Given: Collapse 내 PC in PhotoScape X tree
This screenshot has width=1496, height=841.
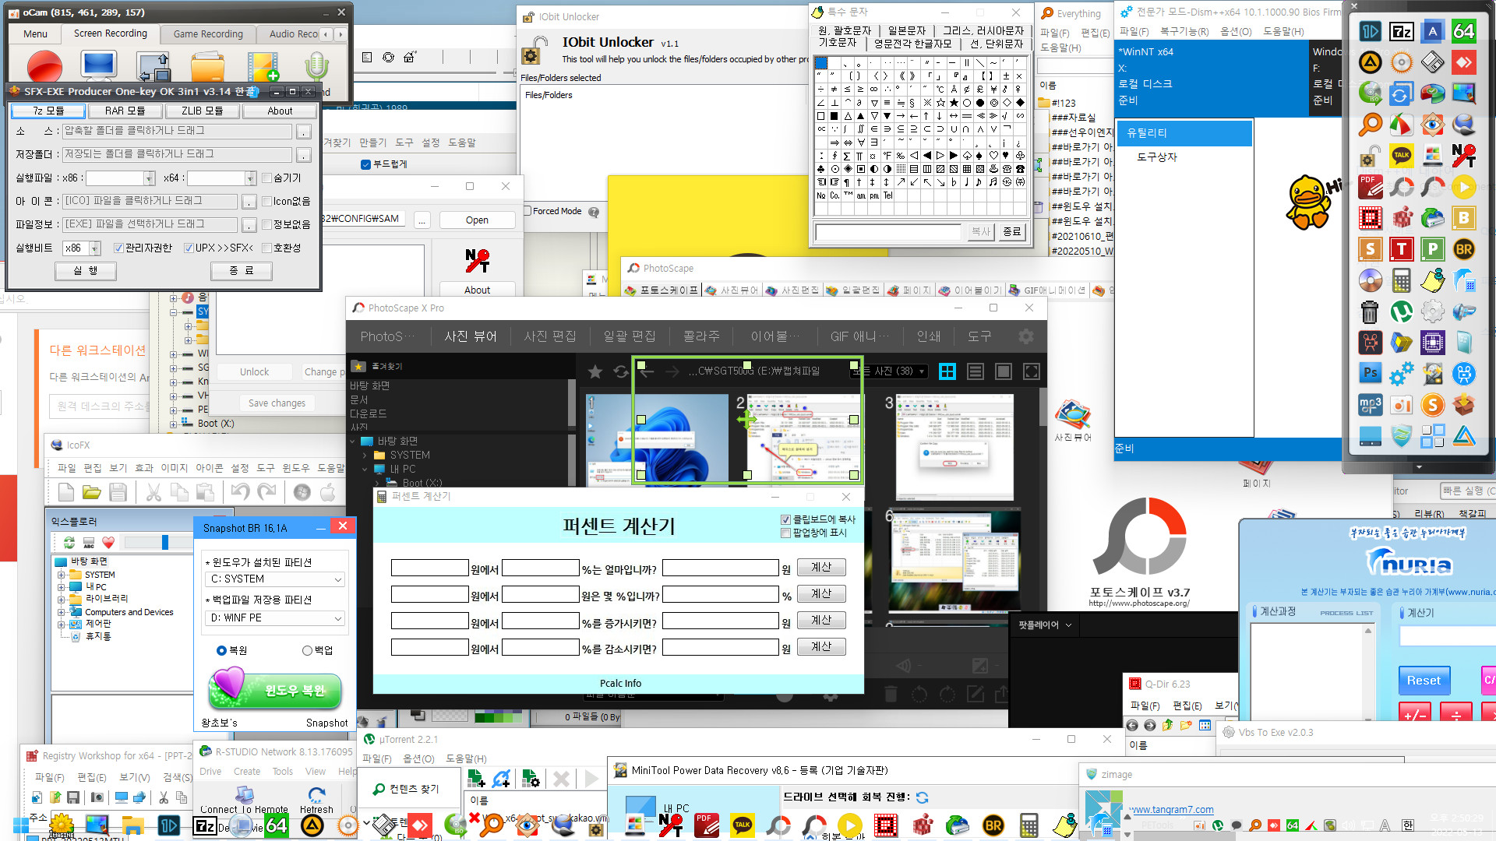Looking at the screenshot, I should (364, 470).
